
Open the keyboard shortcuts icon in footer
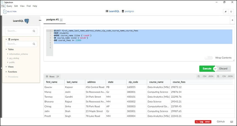(231, 122)
